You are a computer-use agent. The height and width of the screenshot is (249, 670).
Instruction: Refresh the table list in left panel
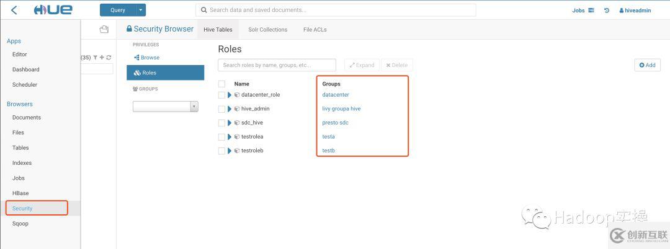109,58
